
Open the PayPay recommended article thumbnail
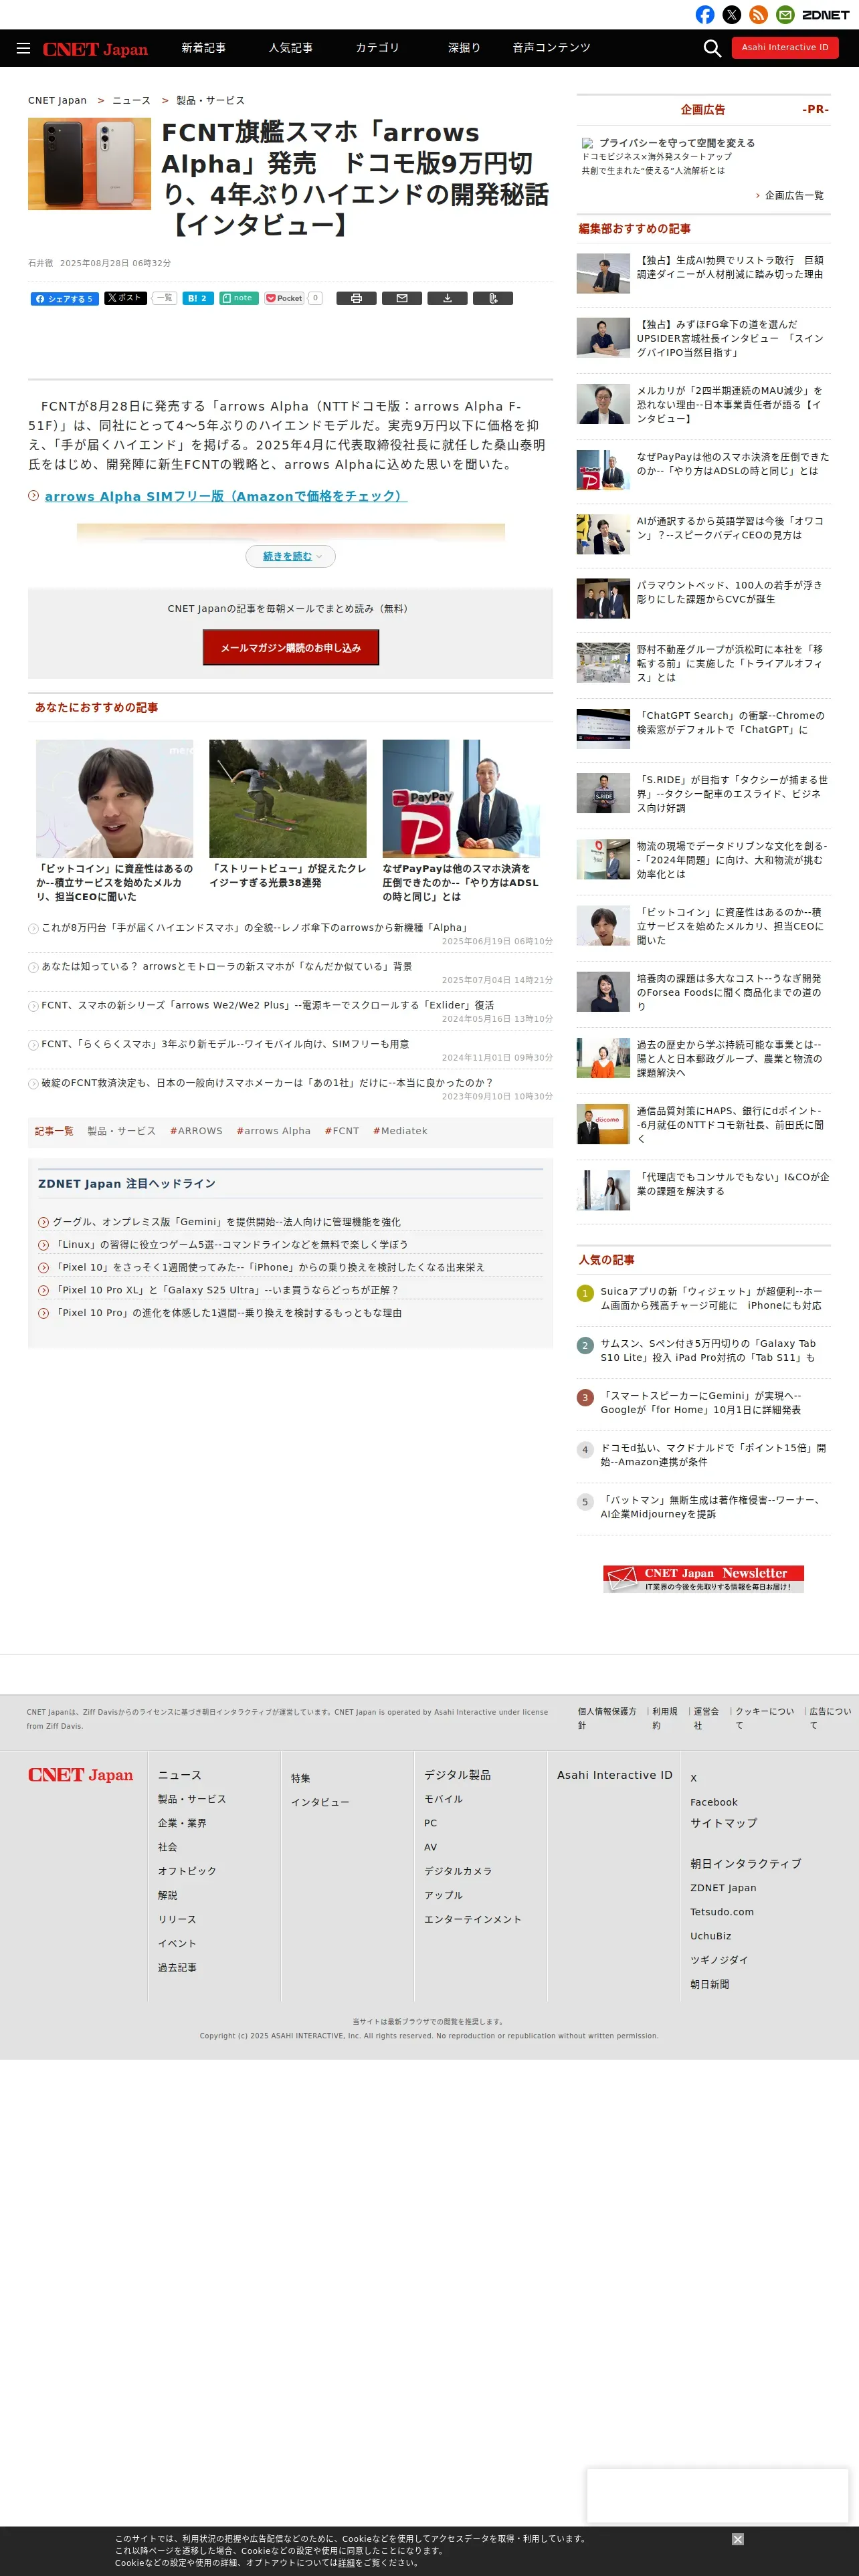point(461,798)
